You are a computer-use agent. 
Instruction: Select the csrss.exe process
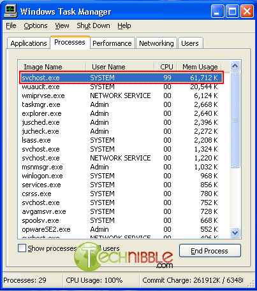[121, 194]
